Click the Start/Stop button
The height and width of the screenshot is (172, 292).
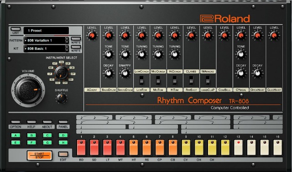tap(39, 156)
